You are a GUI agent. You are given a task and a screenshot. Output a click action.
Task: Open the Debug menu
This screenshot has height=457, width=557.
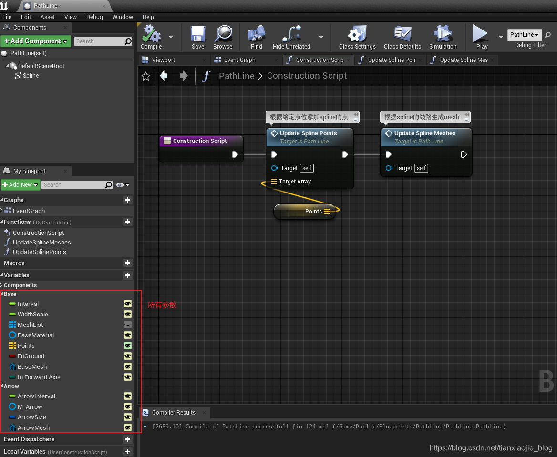click(94, 17)
